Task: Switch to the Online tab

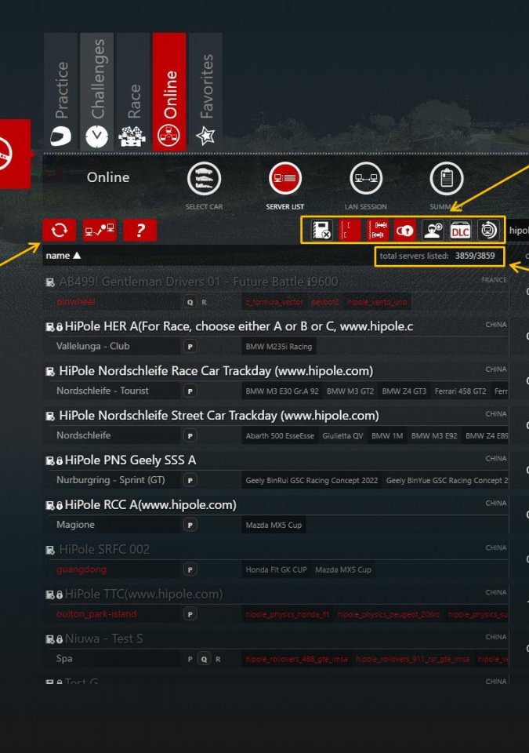Action: [169, 91]
